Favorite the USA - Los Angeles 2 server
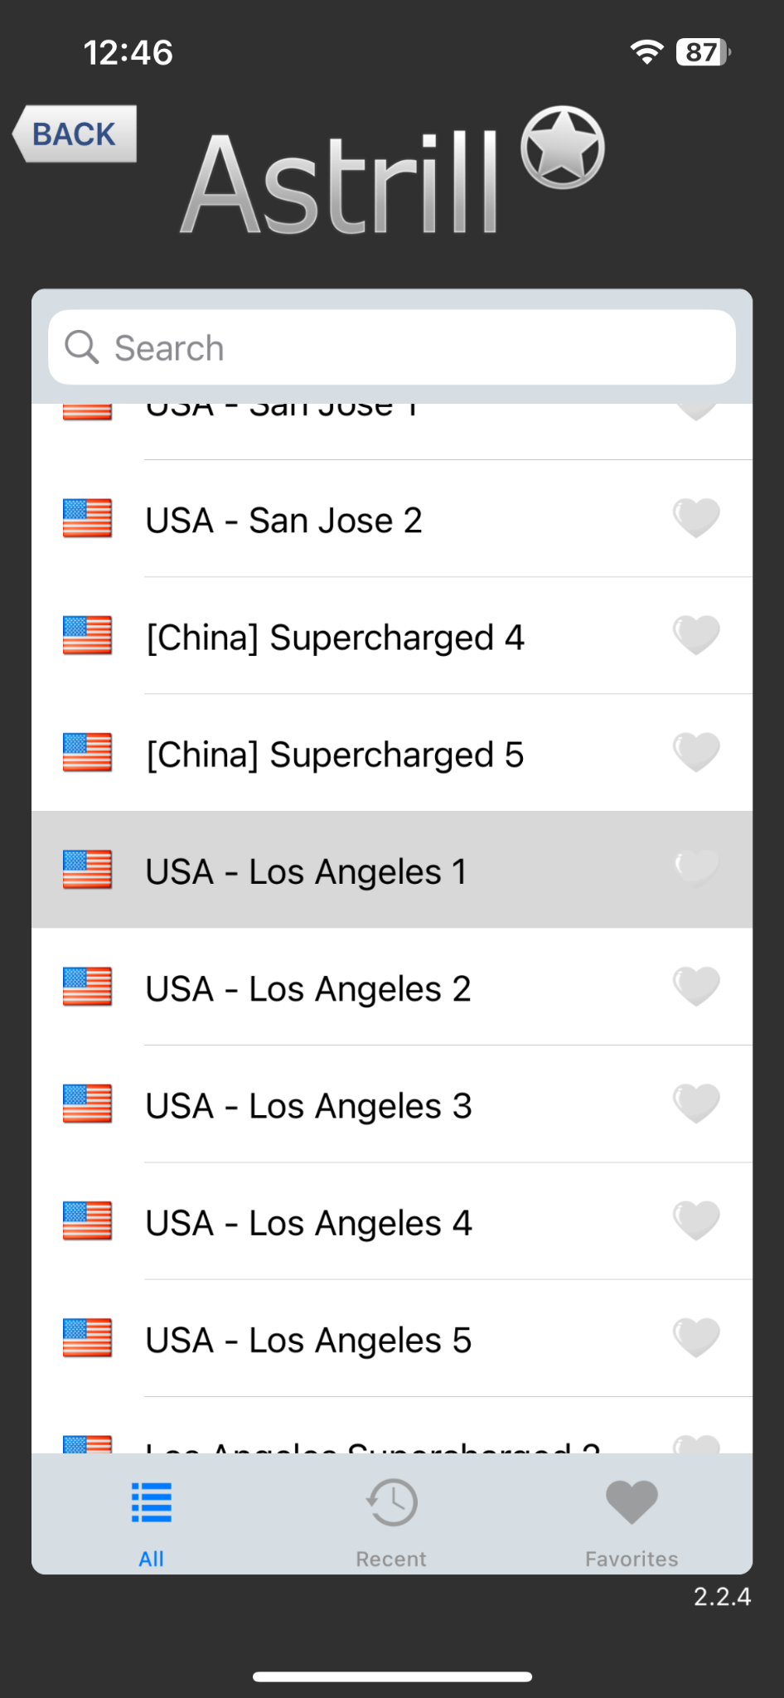784x1698 pixels. (696, 987)
